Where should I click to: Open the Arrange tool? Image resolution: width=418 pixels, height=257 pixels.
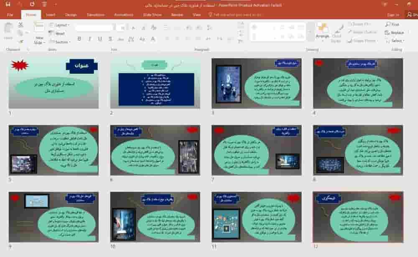pos(323,30)
